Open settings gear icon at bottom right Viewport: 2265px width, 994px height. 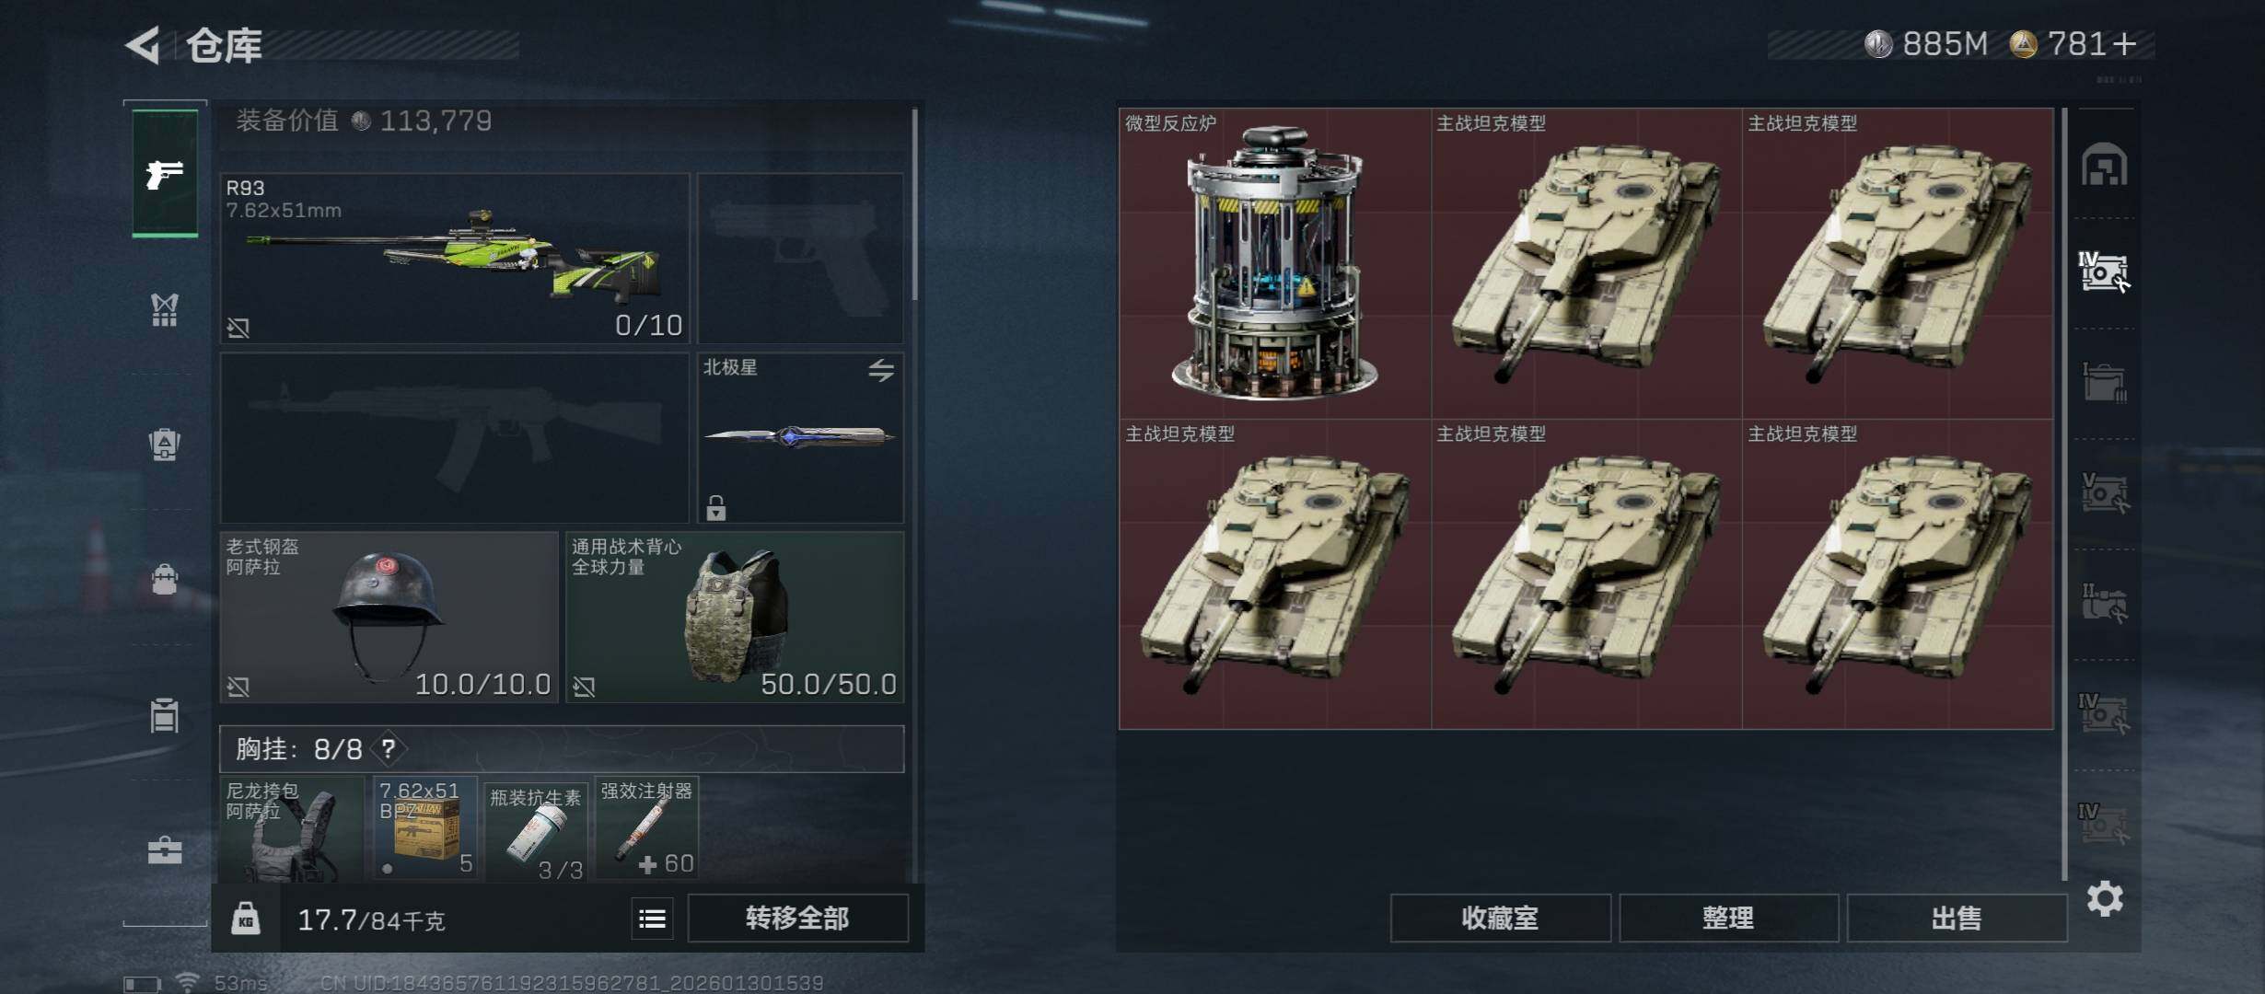[x=2105, y=898]
